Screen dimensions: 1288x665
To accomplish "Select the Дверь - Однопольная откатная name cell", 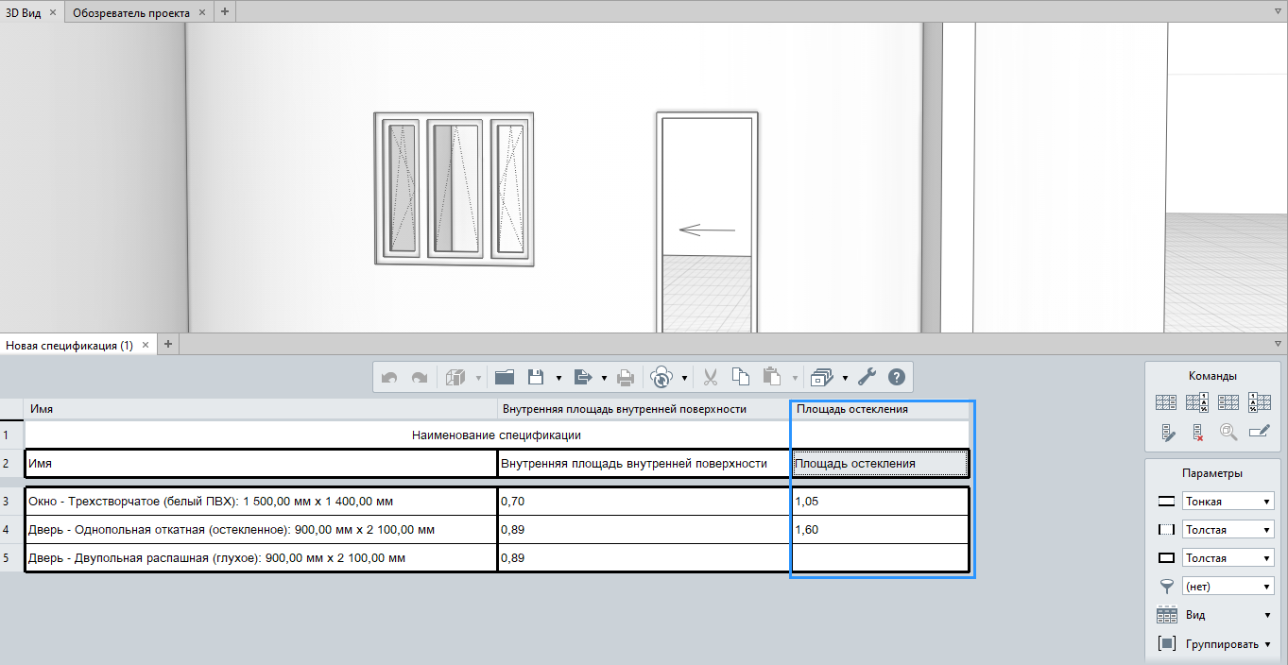I will click(261, 529).
